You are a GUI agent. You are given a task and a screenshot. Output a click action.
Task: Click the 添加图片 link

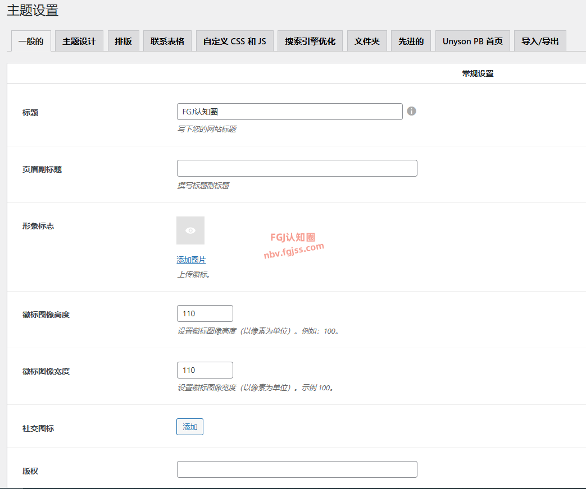[191, 260]
